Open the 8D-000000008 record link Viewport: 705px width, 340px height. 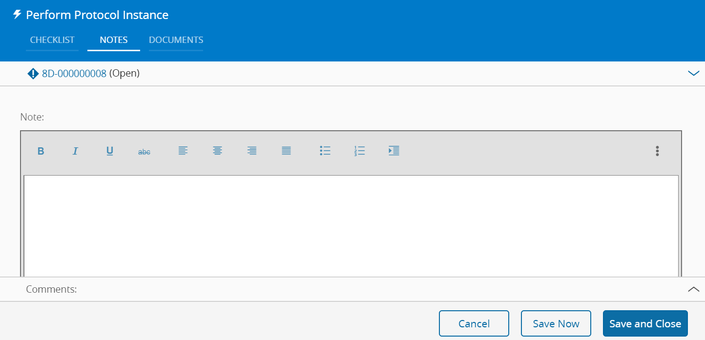pyautogui.click(x=74, y=74)
